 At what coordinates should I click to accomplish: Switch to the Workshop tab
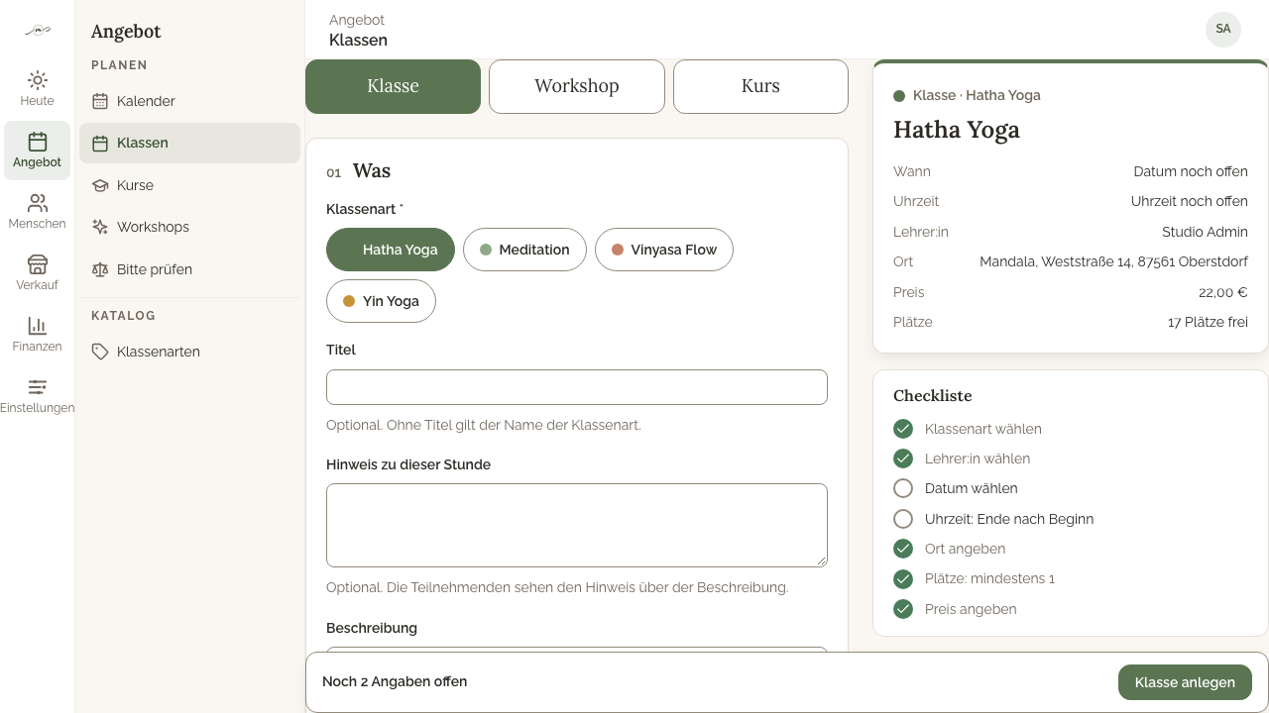(x=577, y=86)
